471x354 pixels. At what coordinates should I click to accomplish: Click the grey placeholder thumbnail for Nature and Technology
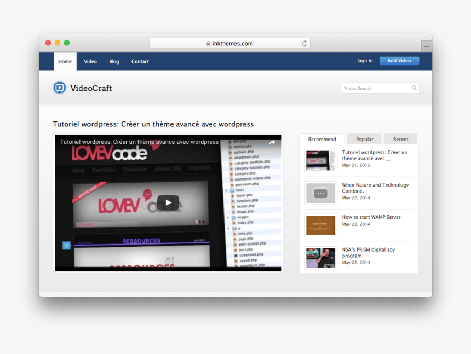pyautogui.click(x=320, y=193)
